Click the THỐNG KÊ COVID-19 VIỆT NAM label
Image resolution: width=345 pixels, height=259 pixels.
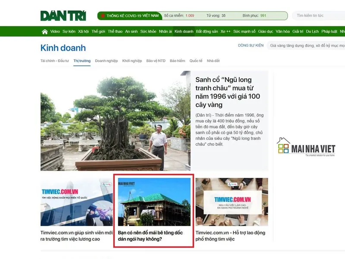tap(132, 16)
